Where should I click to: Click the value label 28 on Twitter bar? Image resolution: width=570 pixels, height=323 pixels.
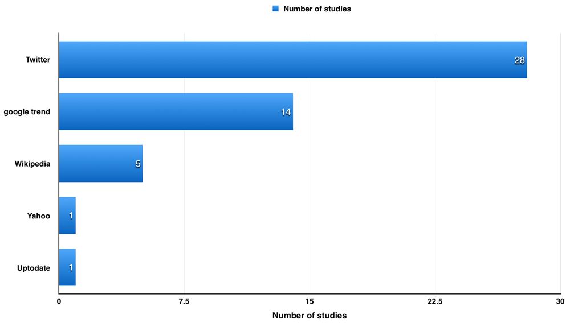tap(519, 60)
